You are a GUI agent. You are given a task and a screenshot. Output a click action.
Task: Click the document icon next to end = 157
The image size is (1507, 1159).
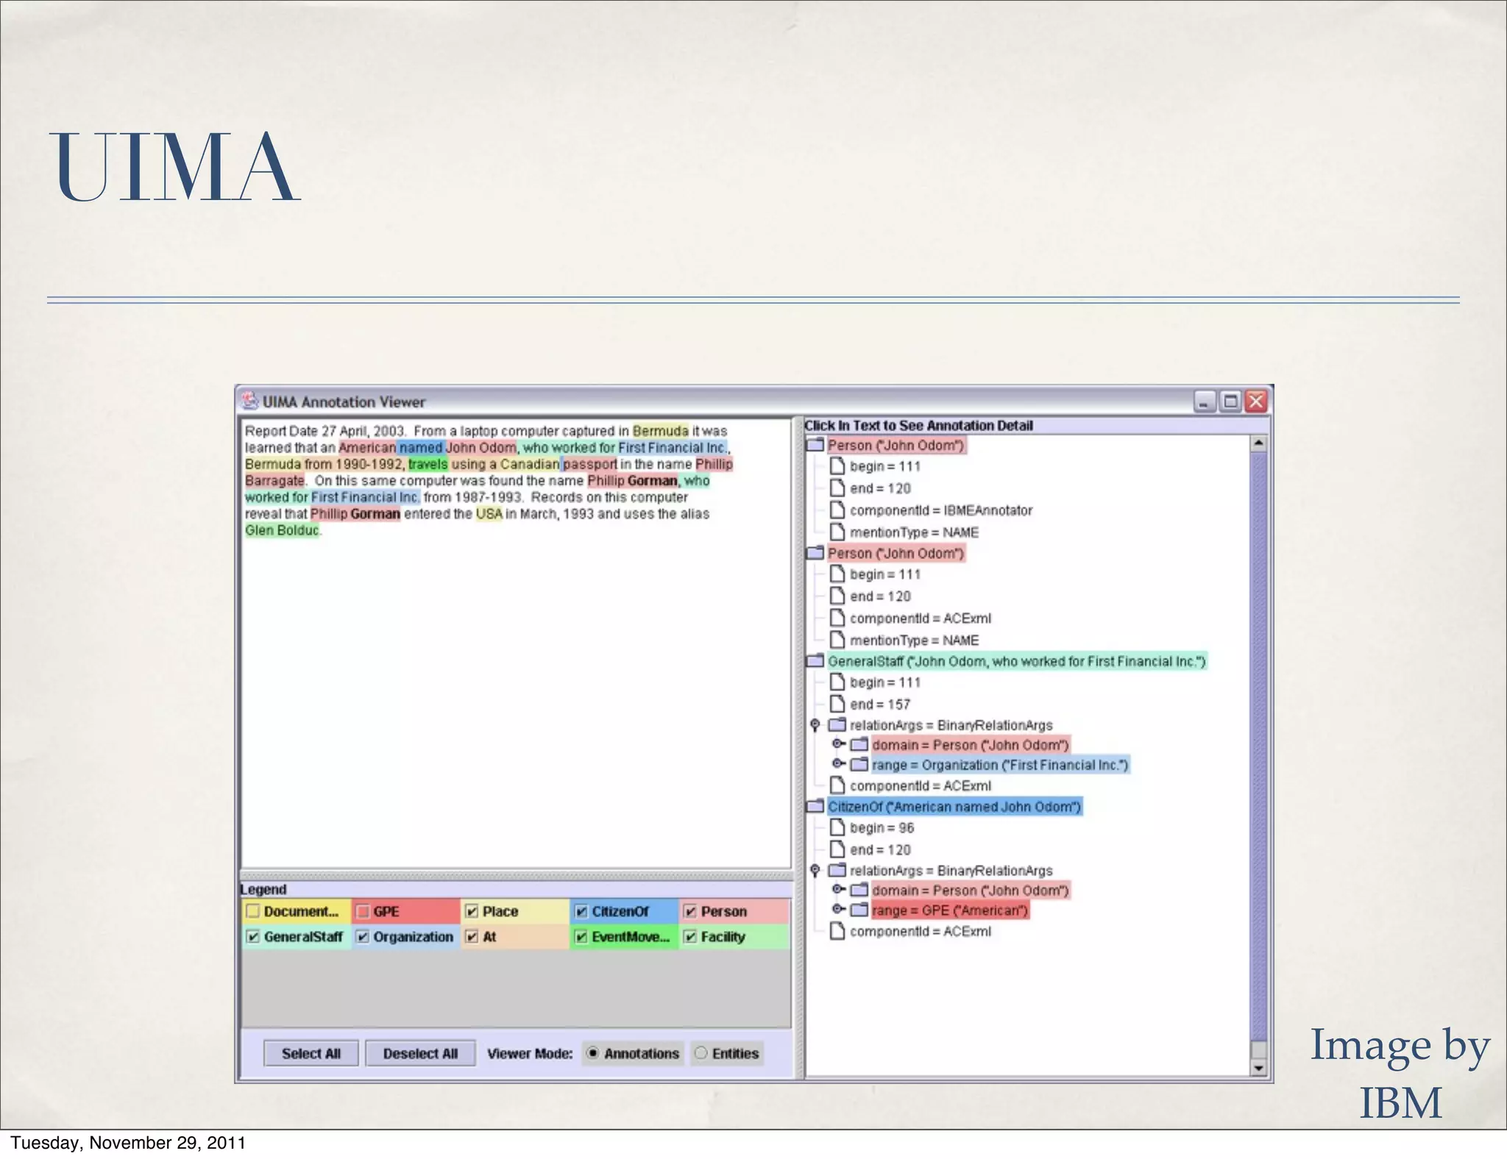837,704
